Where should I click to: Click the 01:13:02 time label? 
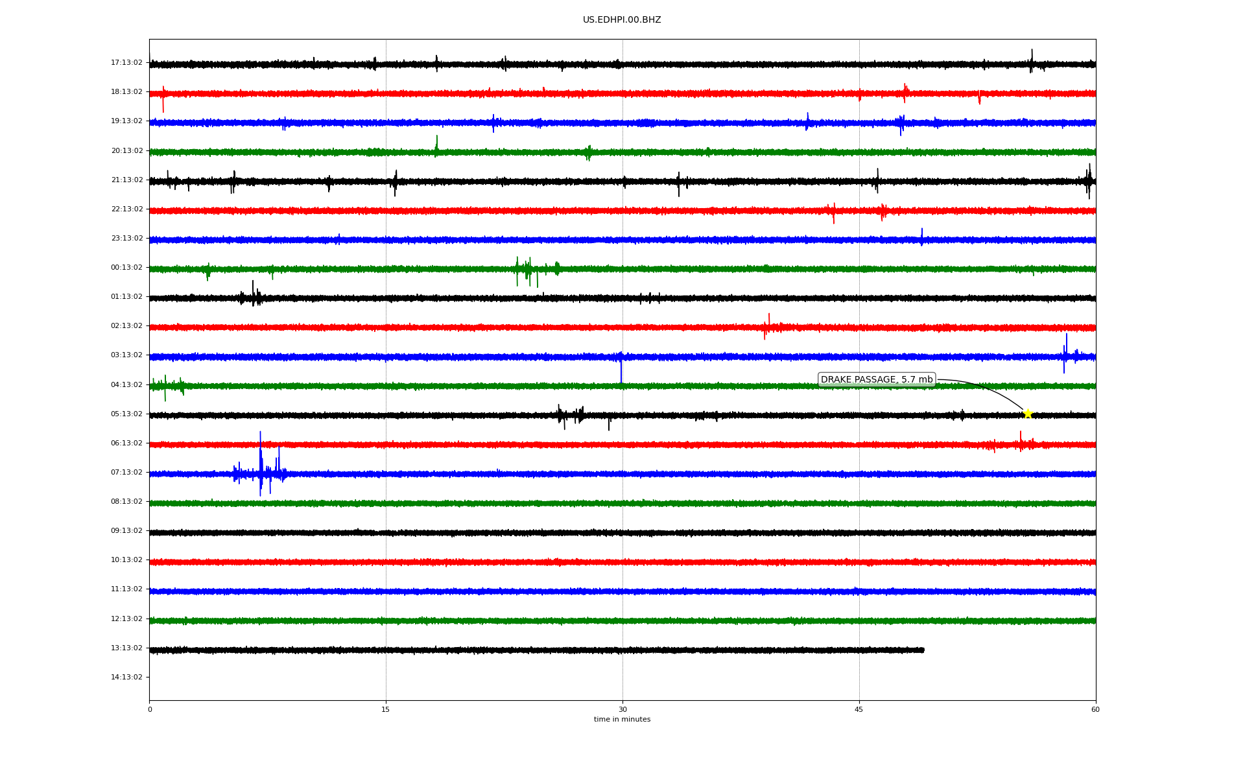pyautogui.click(x=126, y=297)
